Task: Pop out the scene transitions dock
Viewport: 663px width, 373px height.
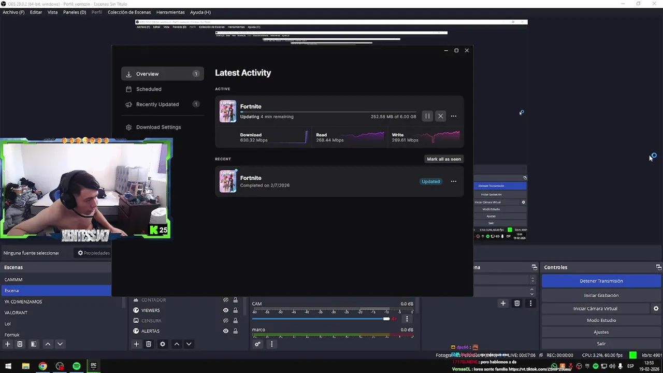Action: (534, 267)
